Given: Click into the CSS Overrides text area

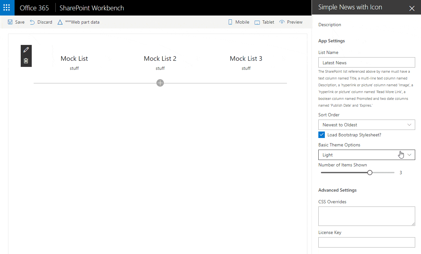Looking at the screenshot, I should 367,216.
